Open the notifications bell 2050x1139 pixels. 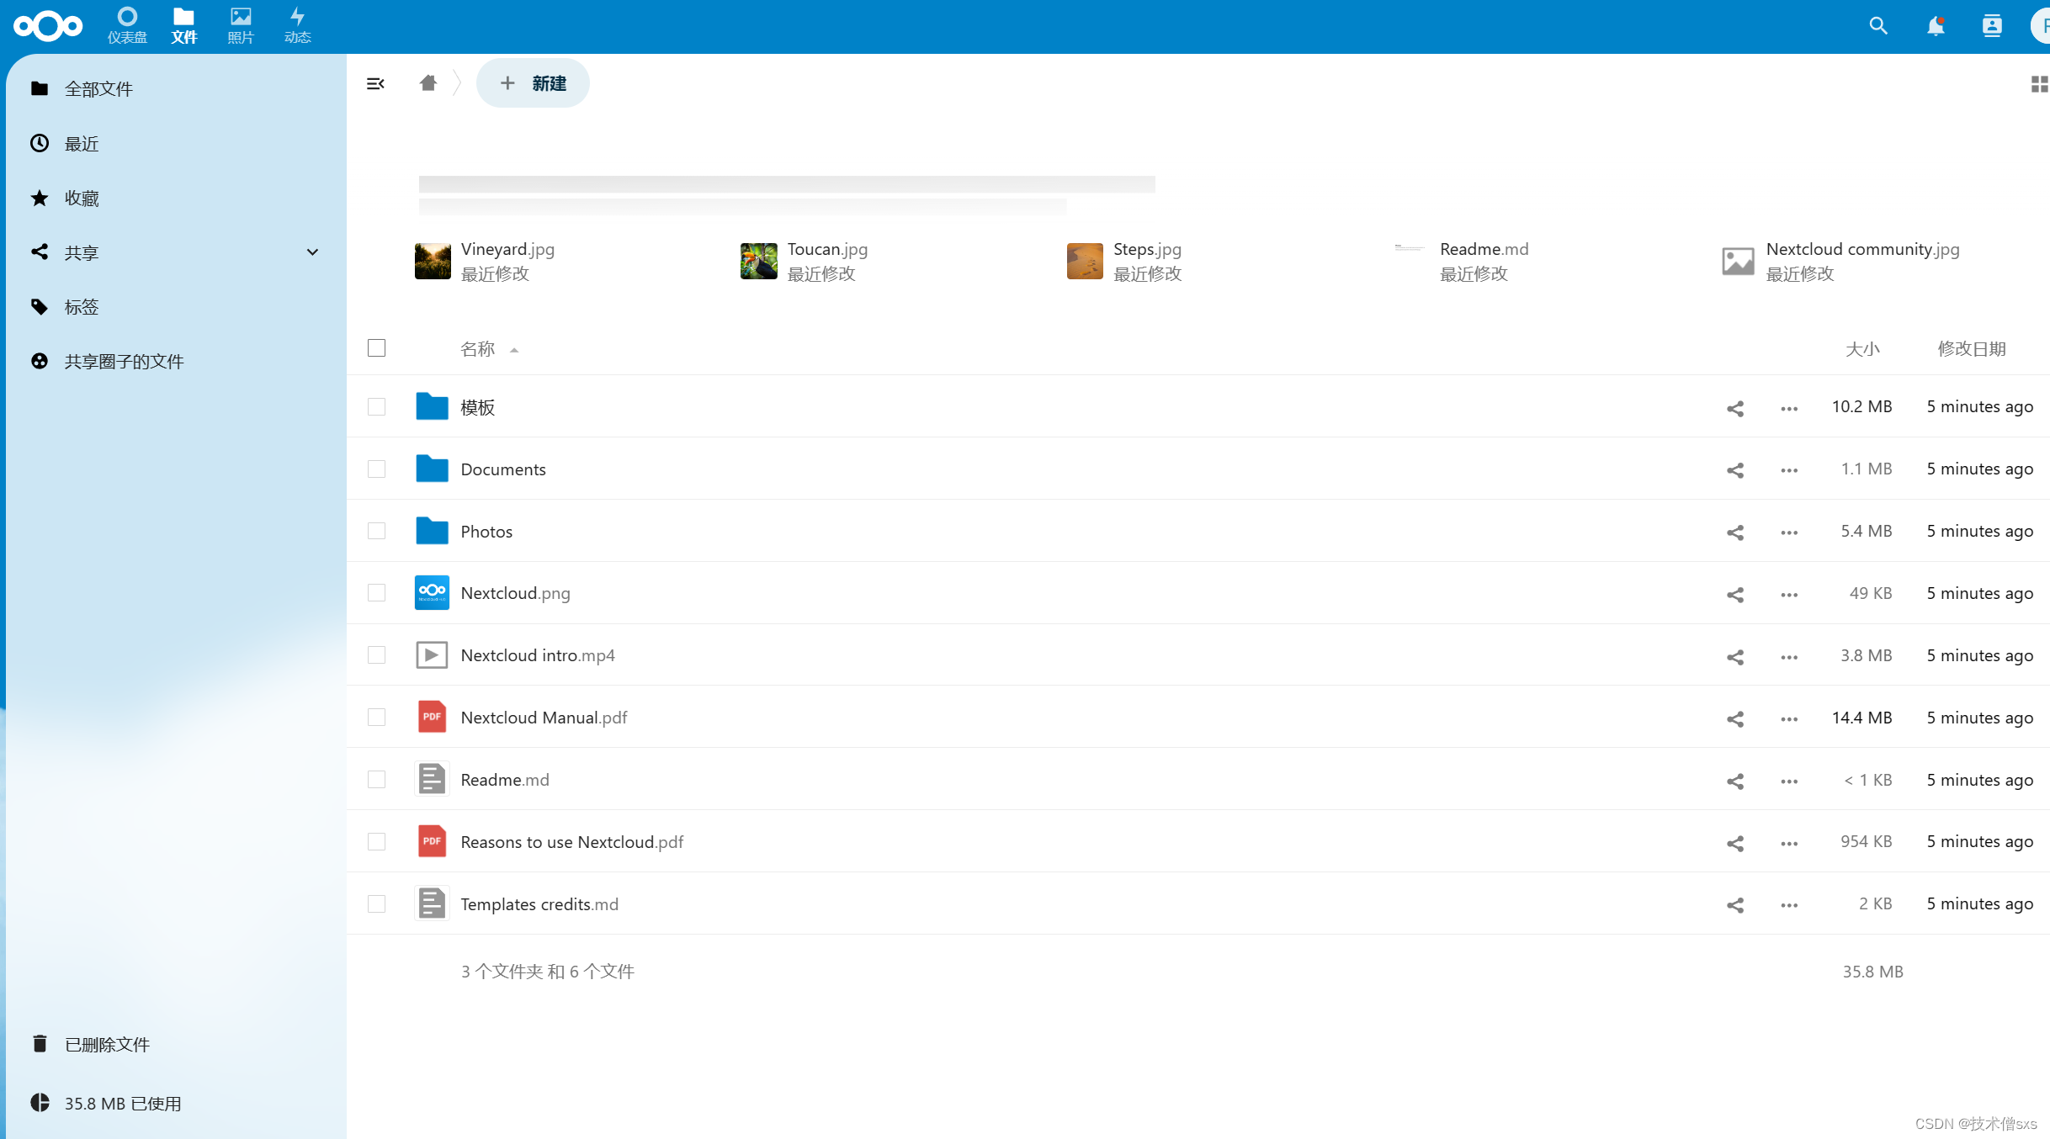point(1935,26)
